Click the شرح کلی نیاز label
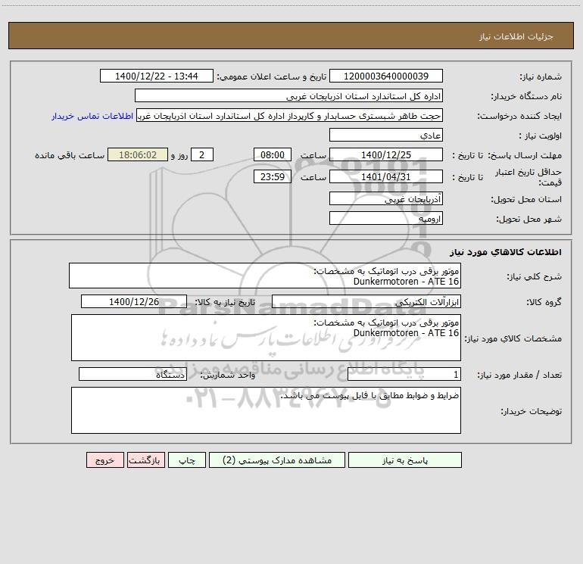 pos(535,276)
